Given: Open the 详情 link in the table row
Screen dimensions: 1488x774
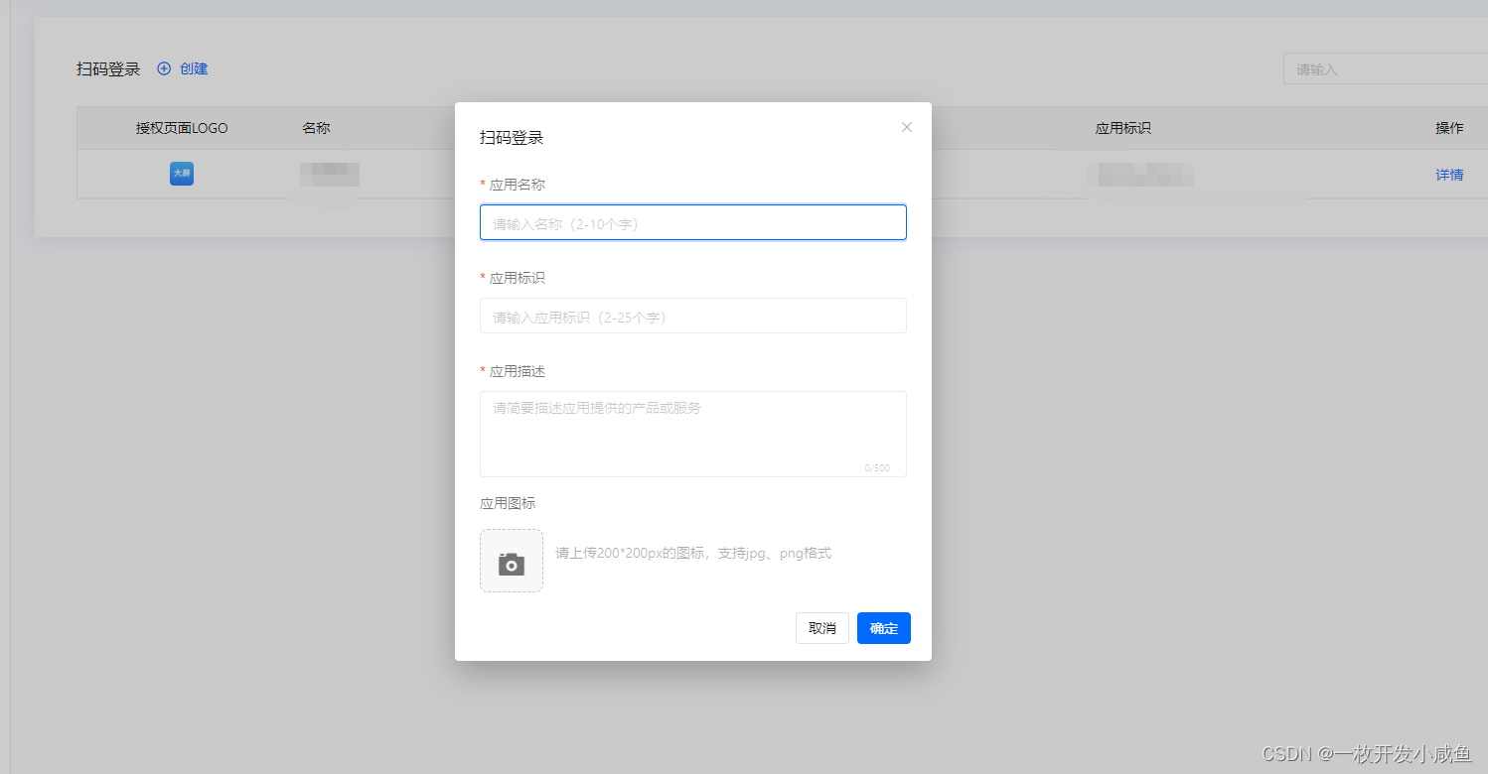Looking at the screenshot, I should point(1449,175).
